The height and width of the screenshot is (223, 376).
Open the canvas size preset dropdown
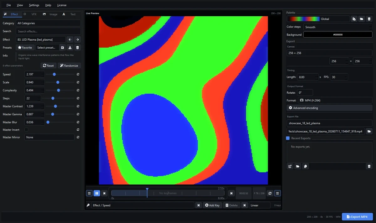pos(329,53)
